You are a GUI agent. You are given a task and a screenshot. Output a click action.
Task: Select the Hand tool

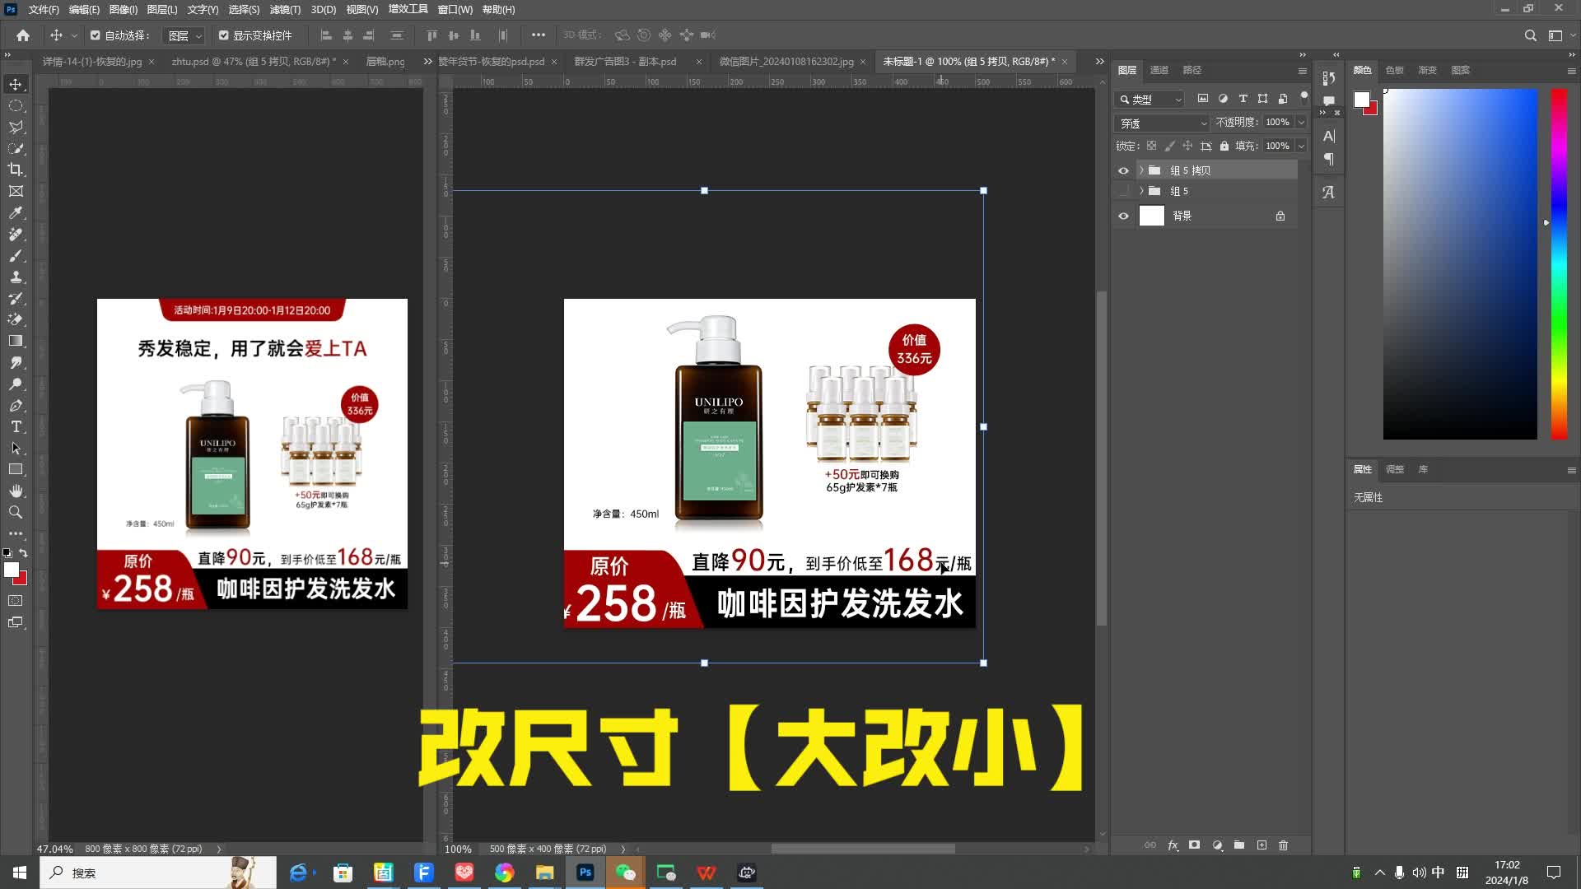[16, 491]
